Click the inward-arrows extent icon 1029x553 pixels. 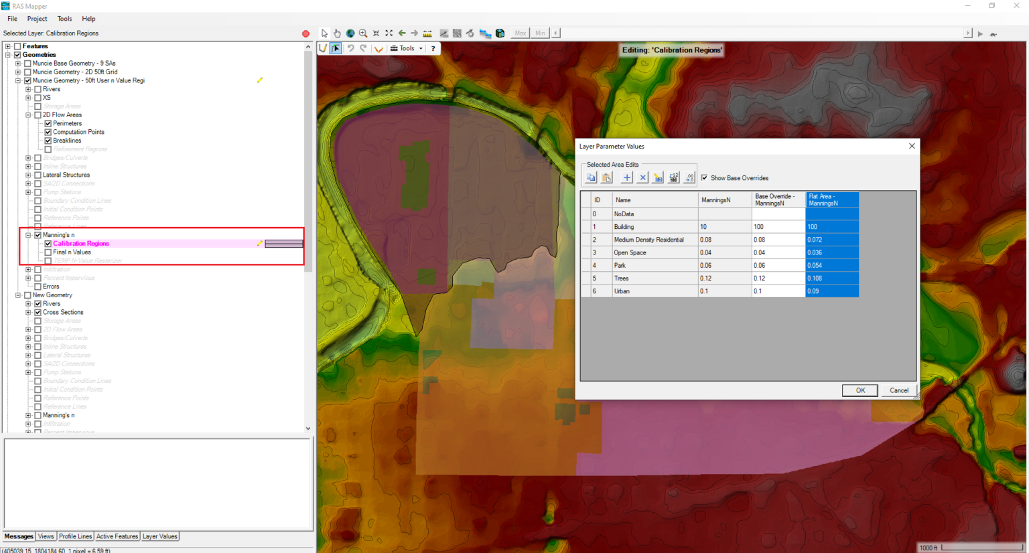tap(376, 33)
